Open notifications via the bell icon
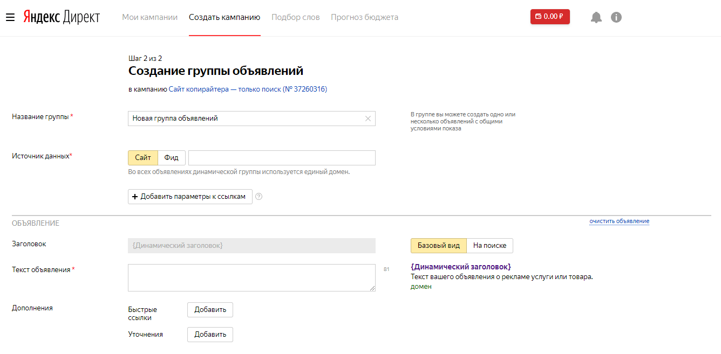Viewport: 721px width, 354px height. tap(596, 17)
